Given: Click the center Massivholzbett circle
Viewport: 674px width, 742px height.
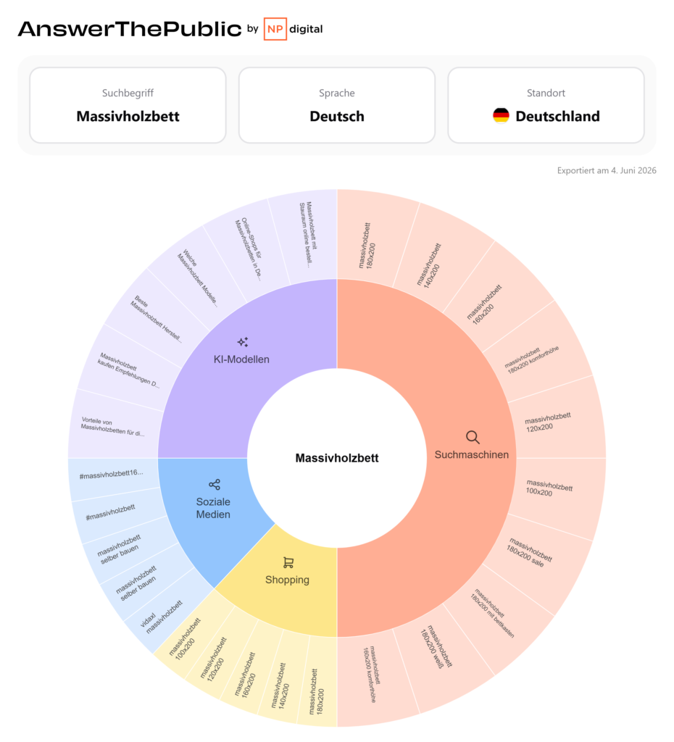Looking at the screenshot, I should 337,458.
